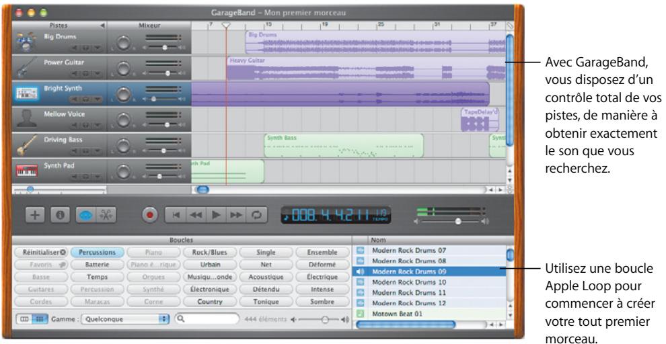Image resolution: width=666 pixels, height=344 pixels.
Task: Click the loop list horizontal scrollbar
Action: click(405, 325)
